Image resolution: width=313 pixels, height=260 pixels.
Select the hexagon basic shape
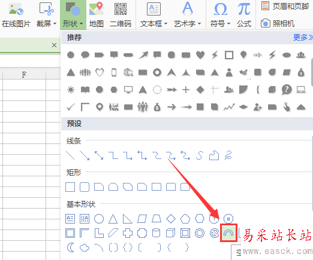(x=200, y=219)
